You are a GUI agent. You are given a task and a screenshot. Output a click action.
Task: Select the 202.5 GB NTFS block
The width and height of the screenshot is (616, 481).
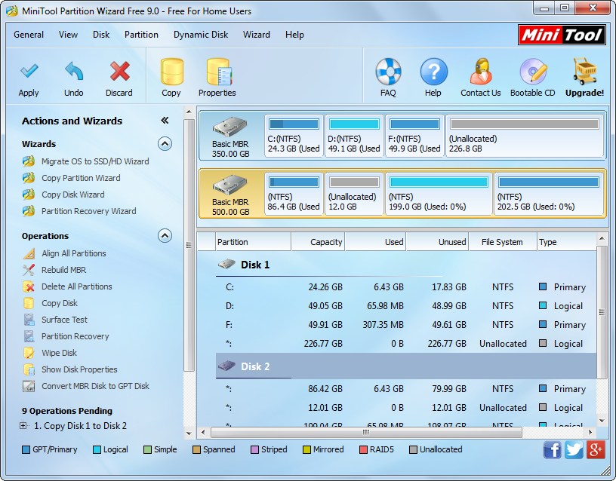coord(548,195)
